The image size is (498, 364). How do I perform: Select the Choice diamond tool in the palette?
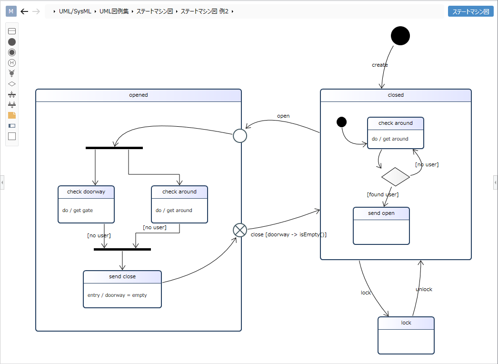[12, 84]
